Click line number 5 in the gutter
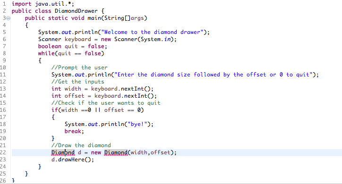Screen dimensions: 342x184 point(4,32)
